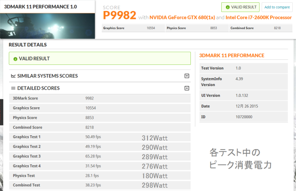Click the SystemInfo Version value 4.39
This screenshot has height=191, width=296.
click(239, 79)
